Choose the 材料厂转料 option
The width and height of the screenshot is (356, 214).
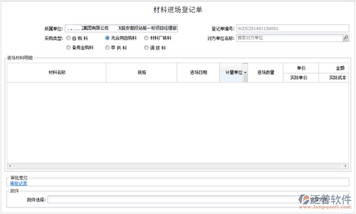pyautogui.click(x=146, y=38)
